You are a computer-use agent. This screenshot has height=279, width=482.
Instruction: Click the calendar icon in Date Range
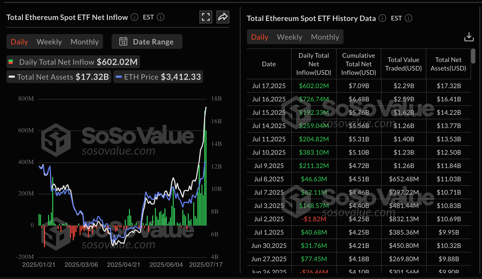pyautogui.click(x=123, y=42)
